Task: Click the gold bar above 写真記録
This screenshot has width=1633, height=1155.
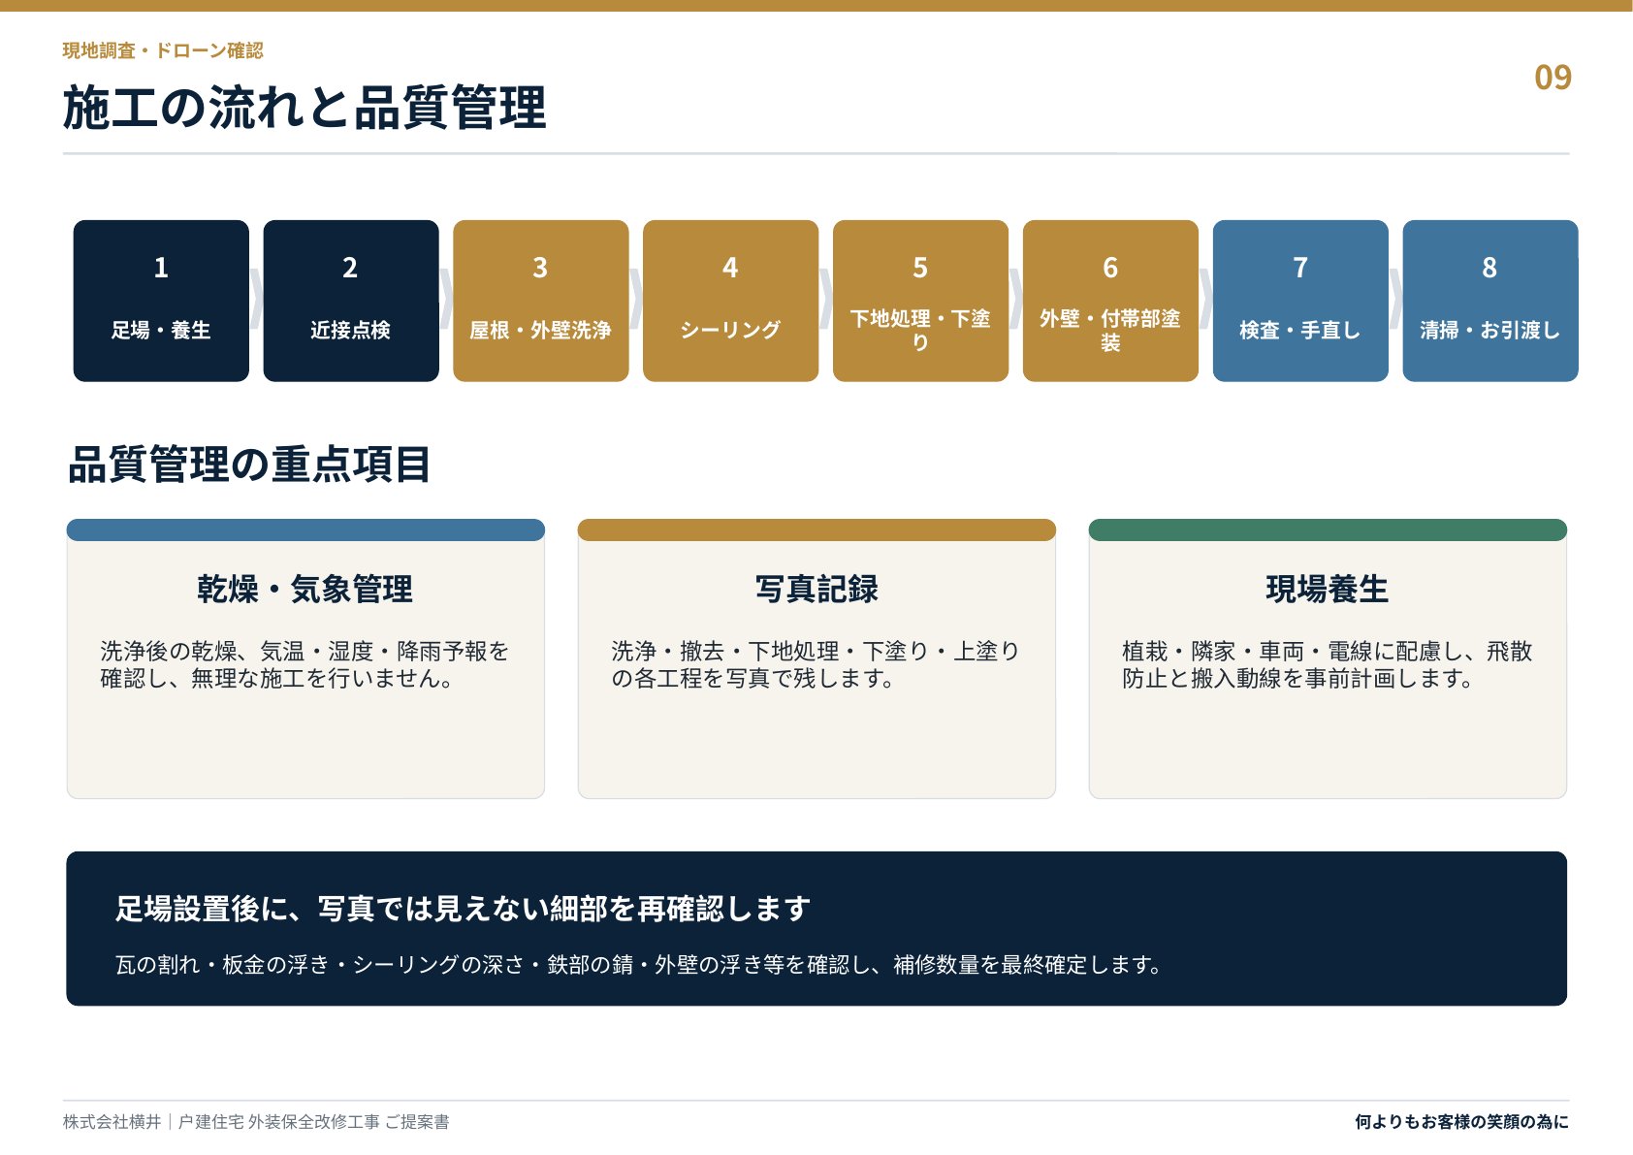Action: coord(816,530)
